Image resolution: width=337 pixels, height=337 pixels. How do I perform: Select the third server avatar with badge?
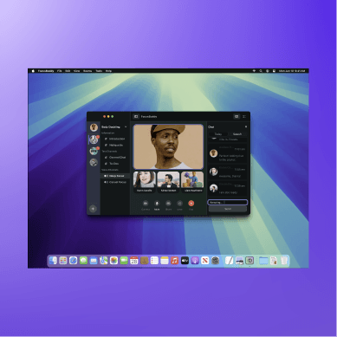(x=94, y=151)
